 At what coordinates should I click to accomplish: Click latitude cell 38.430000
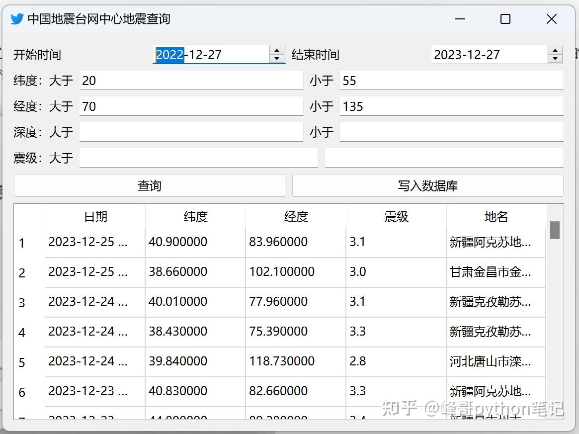point(196,333)
